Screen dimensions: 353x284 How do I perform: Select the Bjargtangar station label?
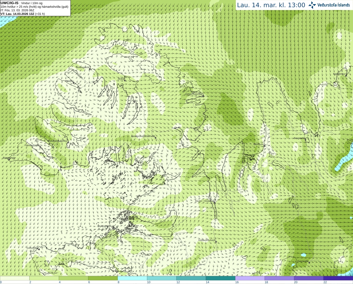coord(9,158)
